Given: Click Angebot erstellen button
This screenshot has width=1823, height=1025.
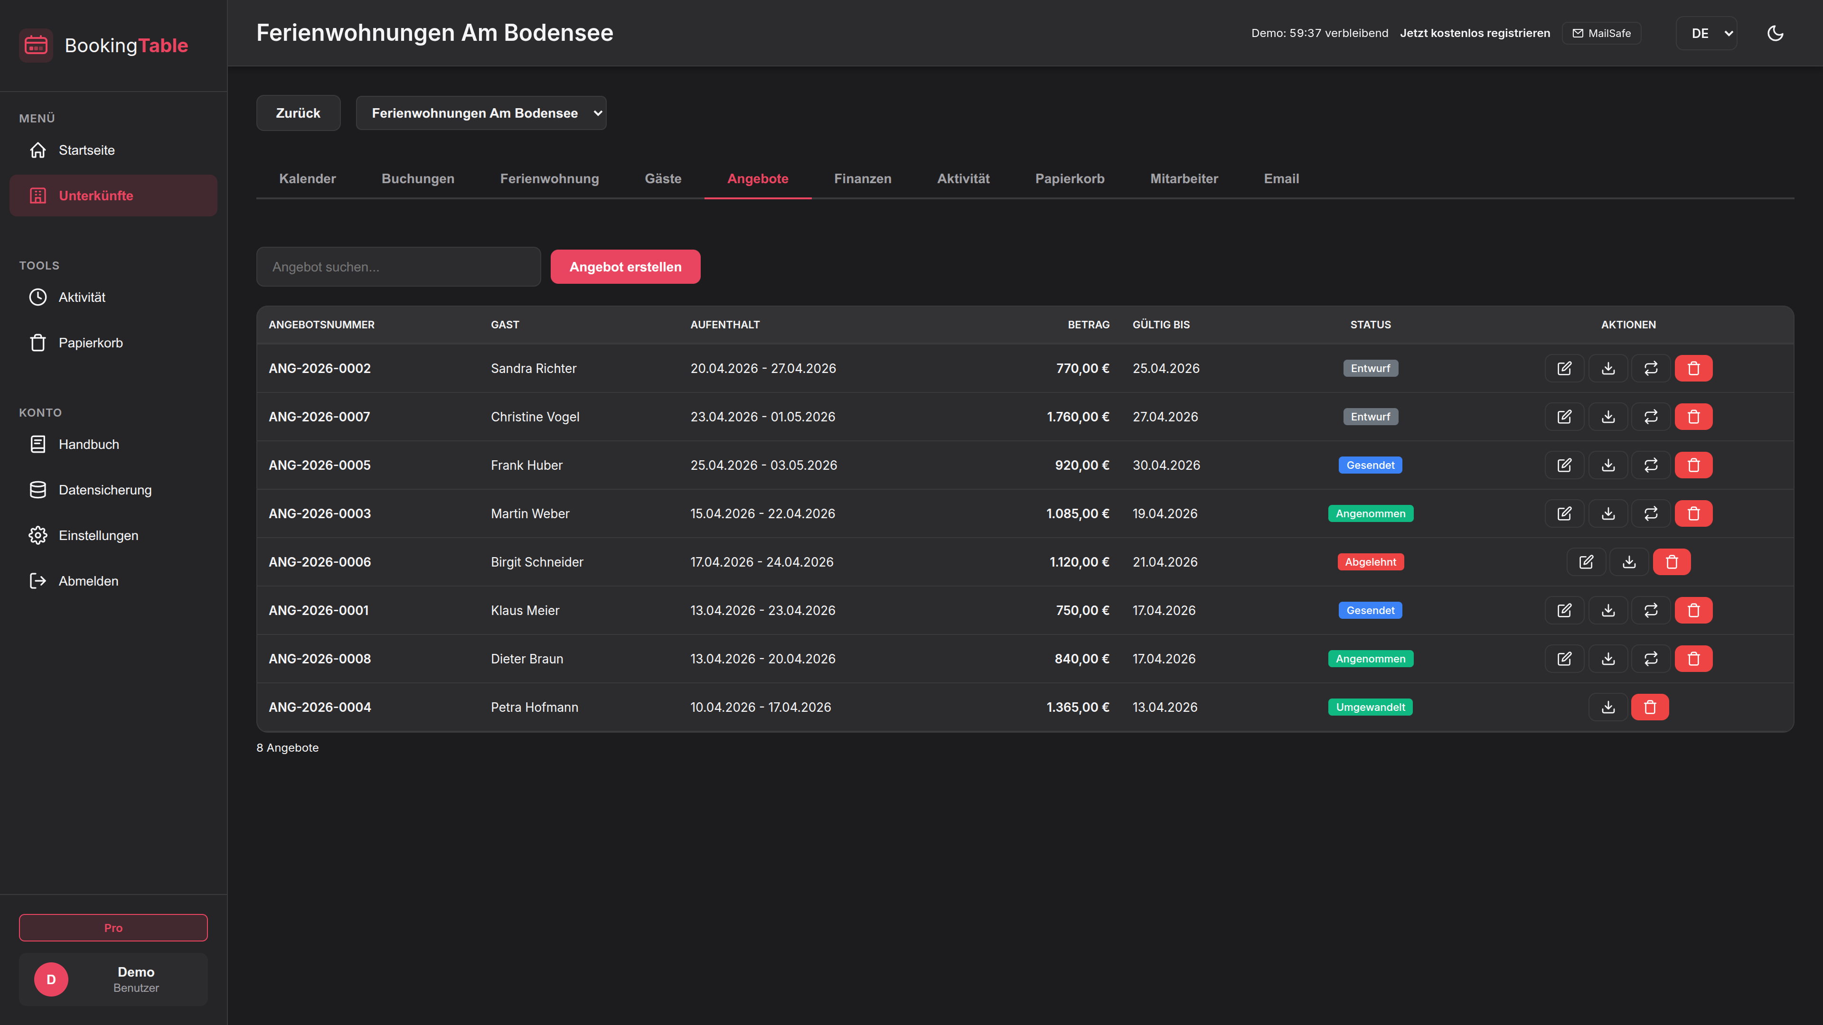Looking at the screenshot, I should (x=626, y=267).
